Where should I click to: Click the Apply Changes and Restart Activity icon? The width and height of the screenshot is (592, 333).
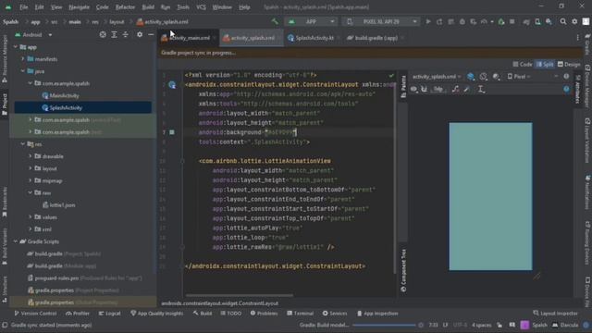coord(439,22)
